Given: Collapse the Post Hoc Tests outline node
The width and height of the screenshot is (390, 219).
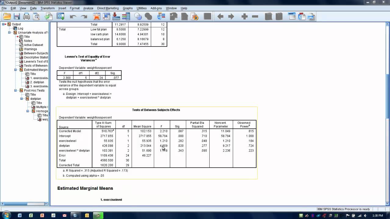Looking at the screenshot, I should pos(16,90).
